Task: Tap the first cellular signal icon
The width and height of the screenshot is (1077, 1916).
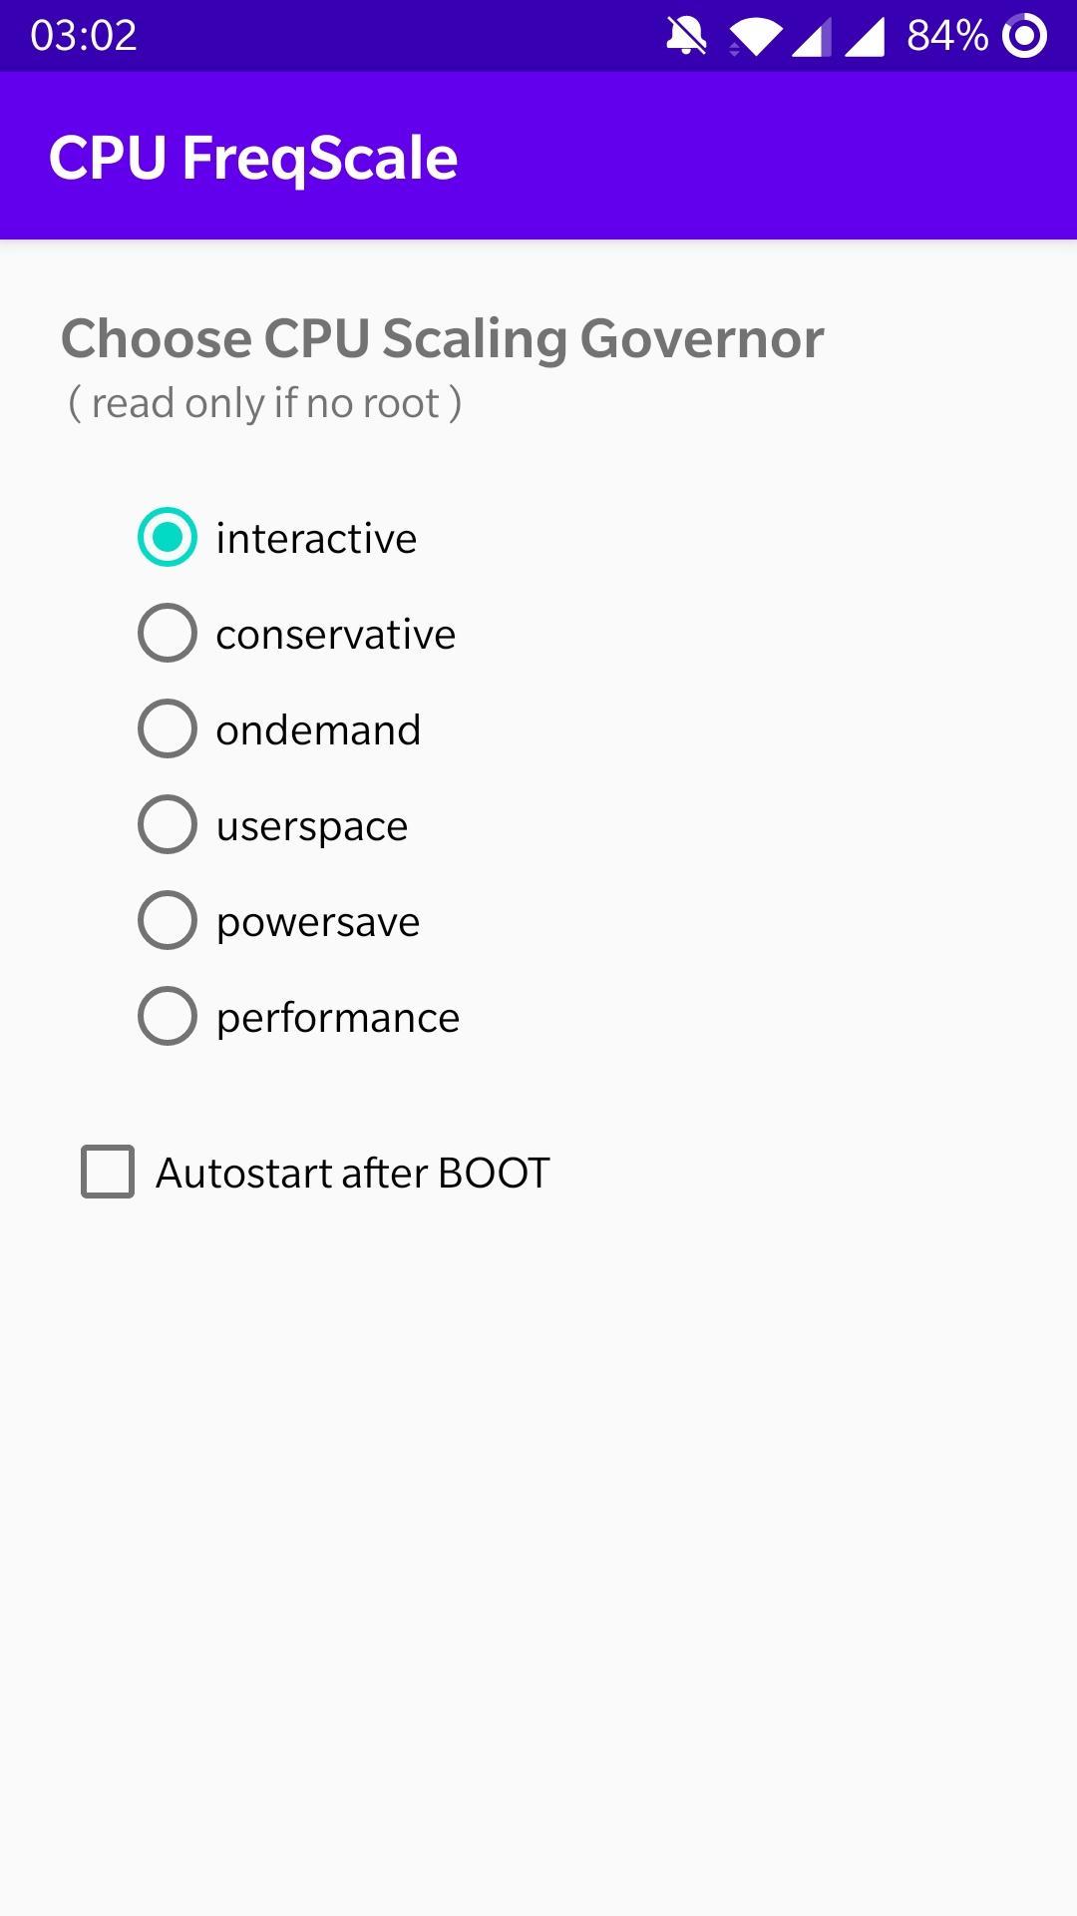Action: [812, 38]
